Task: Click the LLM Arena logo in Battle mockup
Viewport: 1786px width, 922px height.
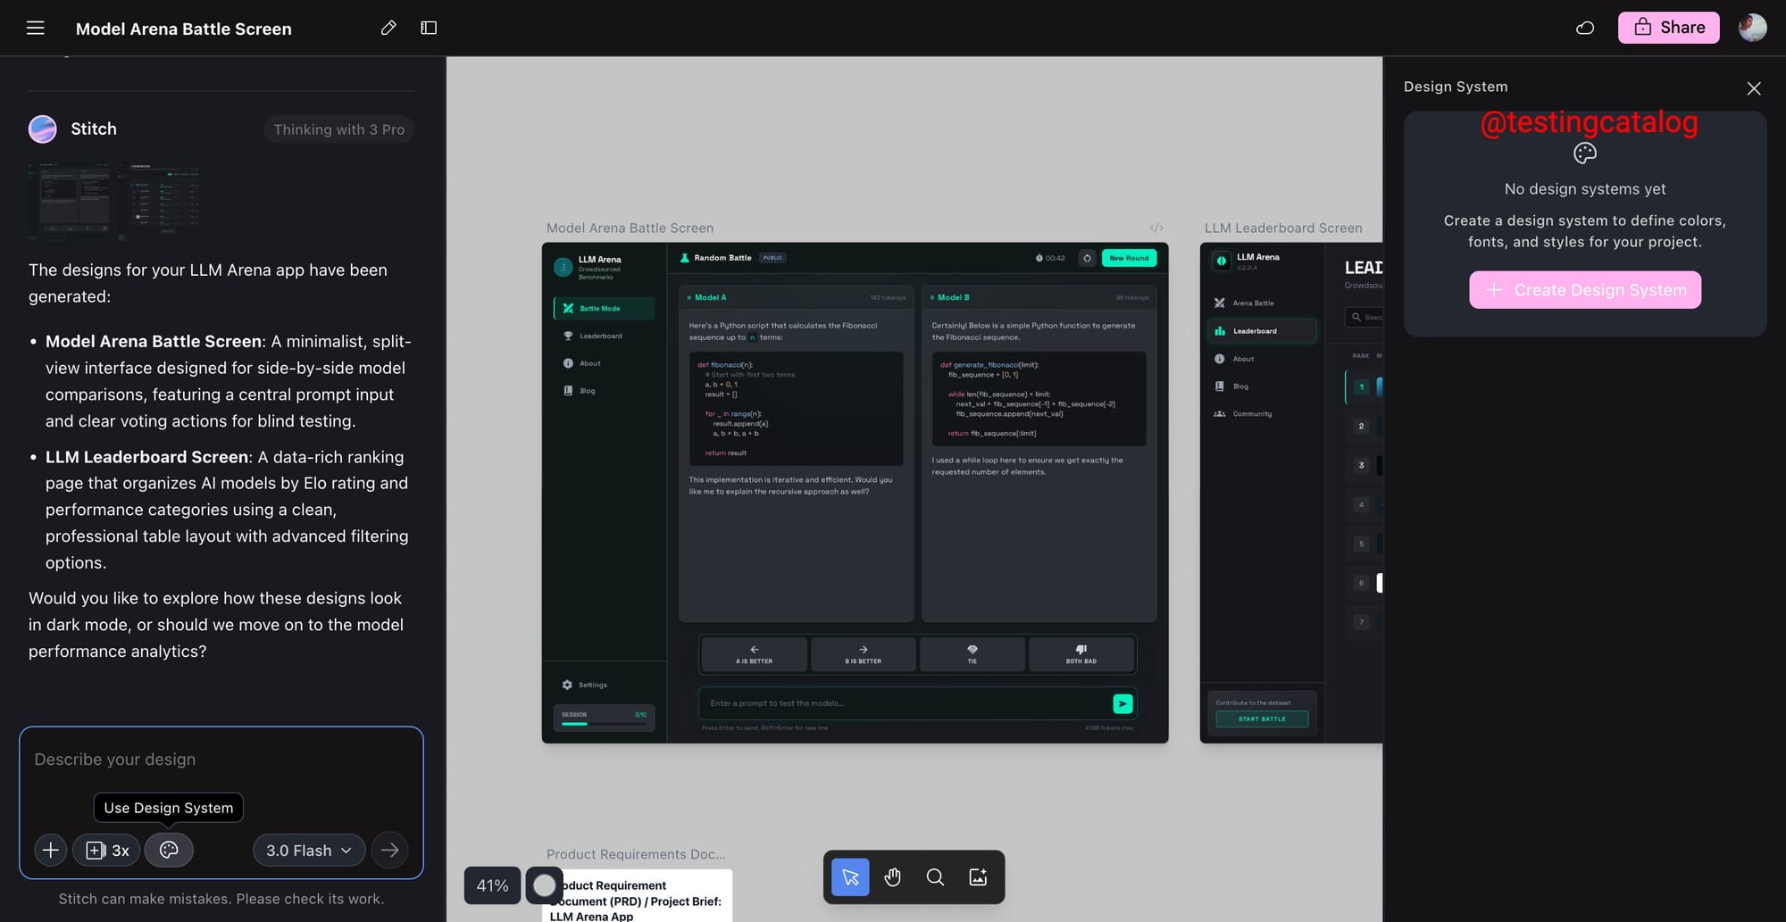Action: pos(563,266)
